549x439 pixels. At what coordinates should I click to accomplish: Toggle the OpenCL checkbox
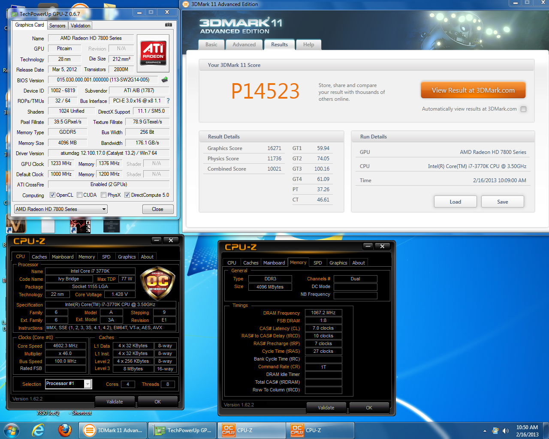pos(52,195)
